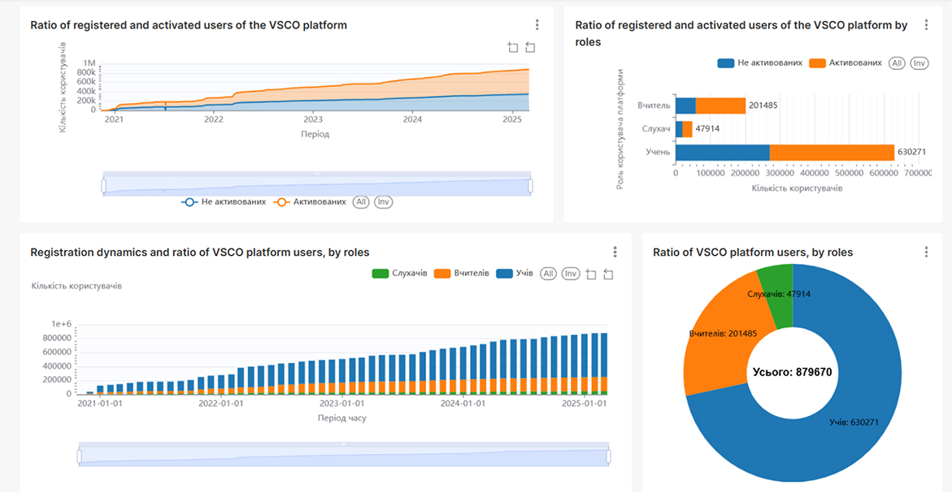Screen dimensions: 952x493
Task: Click 'Inv' legend button in the roles bar chart
Action: (x=919, y=63)
